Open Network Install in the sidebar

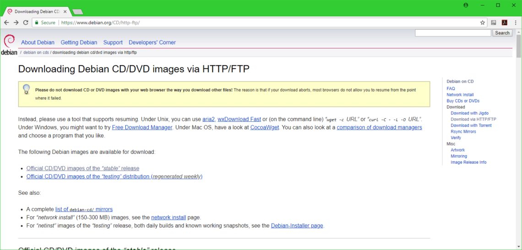pos(460,95)
